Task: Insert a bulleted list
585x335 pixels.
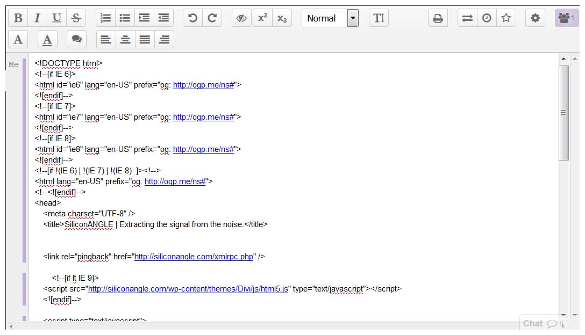Action: click(x=125, y=18)
